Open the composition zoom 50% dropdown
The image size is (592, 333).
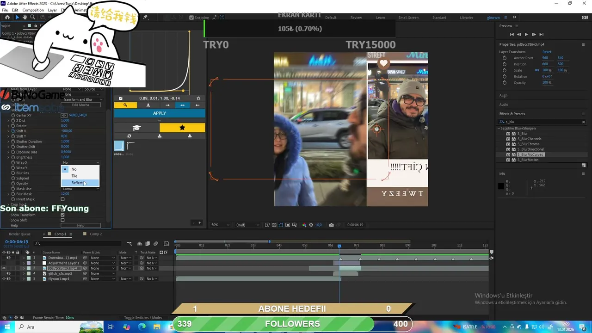pyautogui.click(x=220, y=225)
